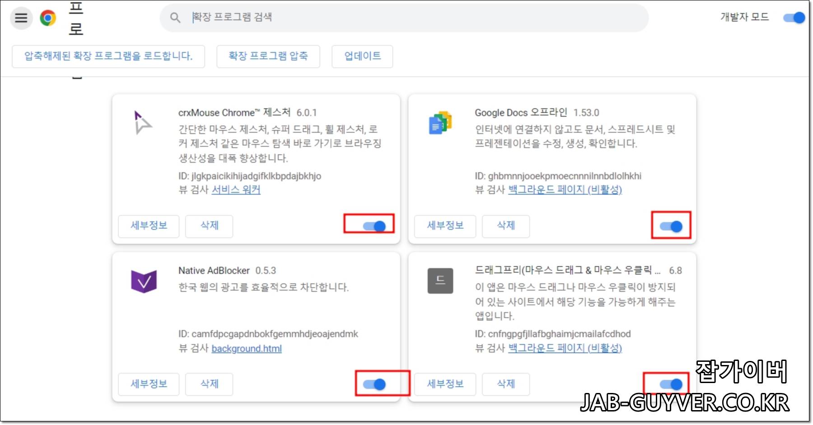Click version 0.5.3 of Native AdBlocker
The height and width of the screenshot is (425, 813).
pos(266,271)
